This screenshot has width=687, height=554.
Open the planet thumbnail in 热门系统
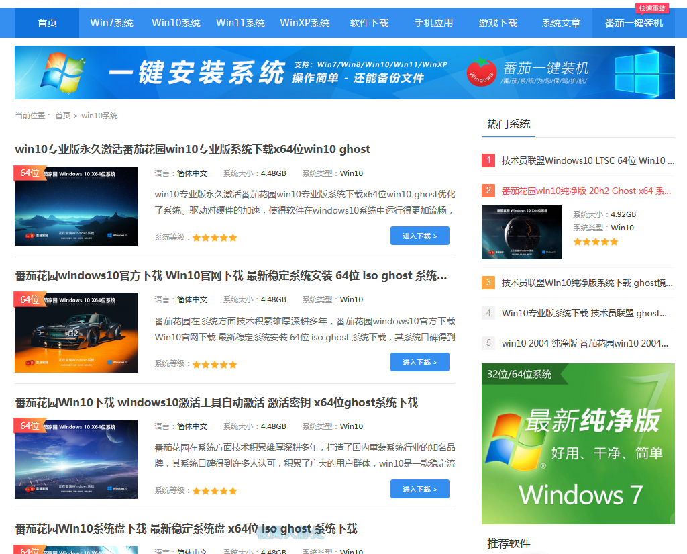click(522, 232)
